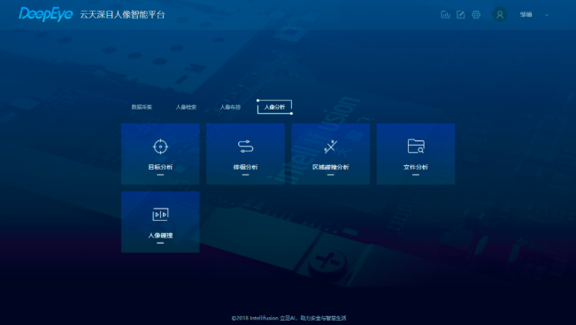The height and width of the screenshot is (325, 576).
Task: Open the 区域碰撞分析 tile label
Action: (331, 167)
